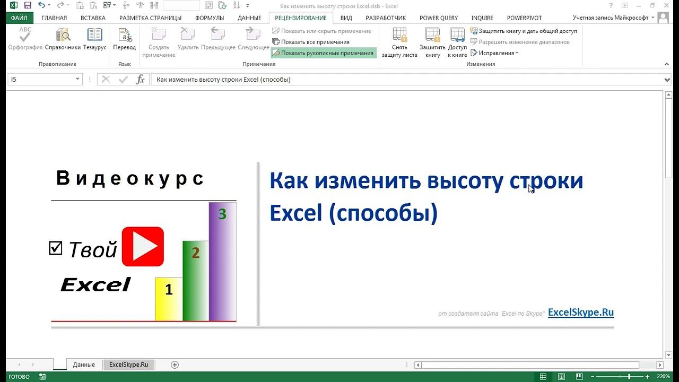The width and height of the screenshot is (679, 382).
Task: Collapse the ribbon with the arrow
Action: pyautogui.click(x=667, y=64)
